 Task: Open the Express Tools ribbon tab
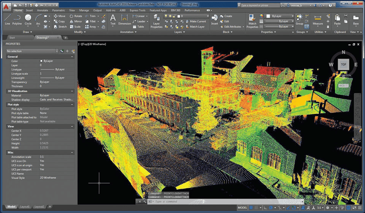[x=137, y=10]
